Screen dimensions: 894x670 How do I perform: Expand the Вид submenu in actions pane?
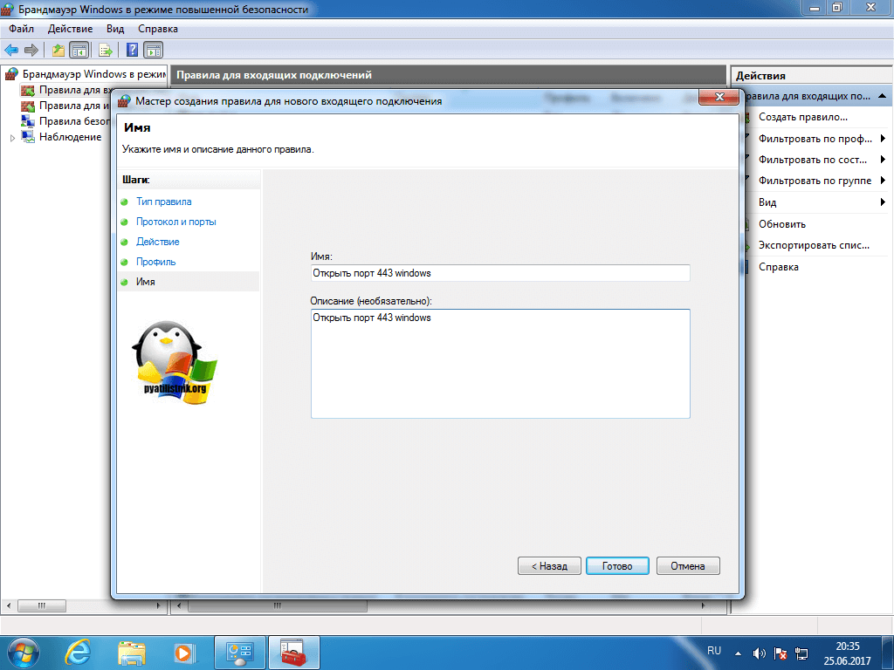click(883, 202)
